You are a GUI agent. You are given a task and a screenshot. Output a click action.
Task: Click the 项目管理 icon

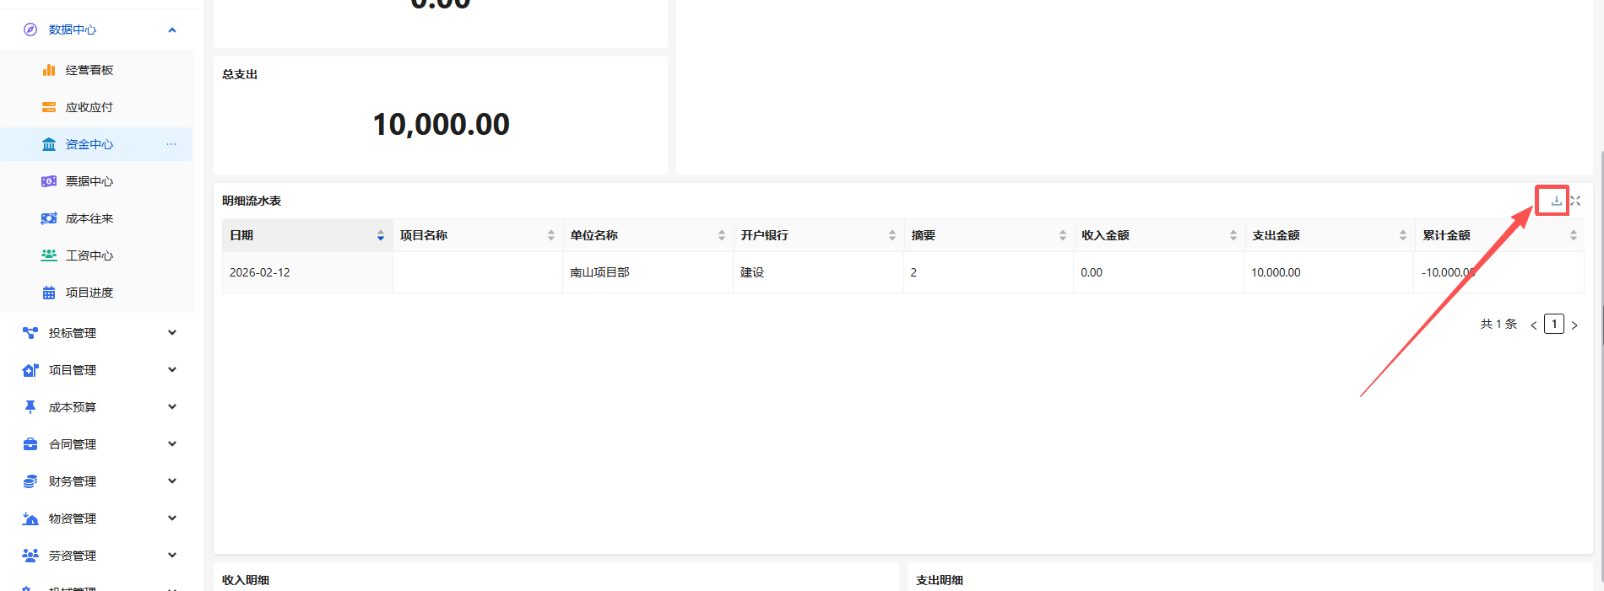(30, 370)
